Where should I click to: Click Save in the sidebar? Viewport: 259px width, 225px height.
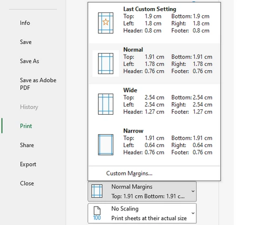26,42
